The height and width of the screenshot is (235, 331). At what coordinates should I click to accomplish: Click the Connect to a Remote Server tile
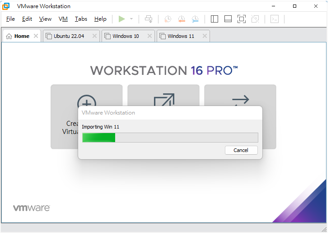(240, 95)
